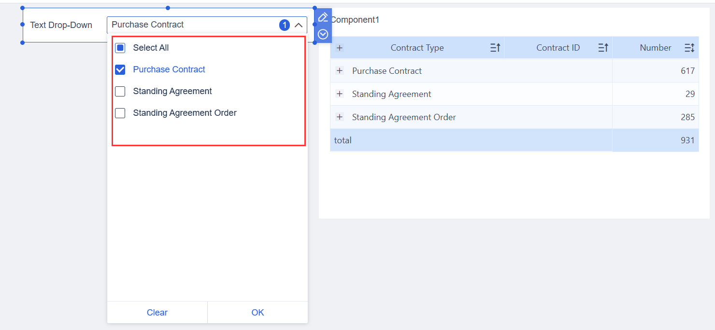Click the circled chevron icon below the pencil

[323, 33]
